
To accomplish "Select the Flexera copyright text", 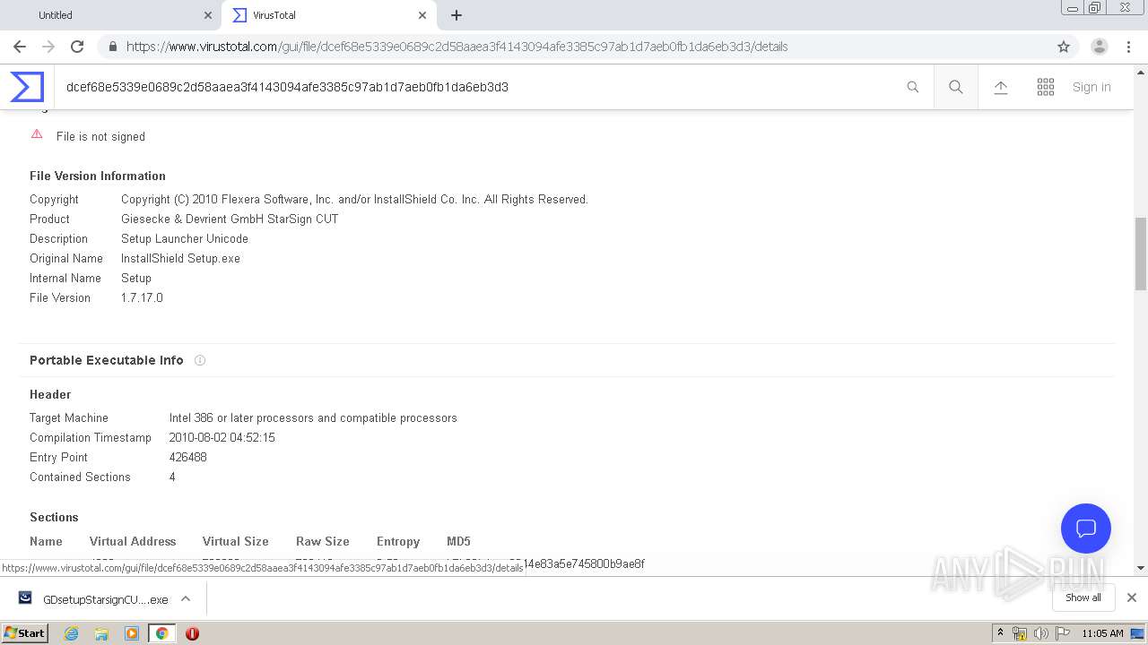I will pyautogui.click(x=354, y=199).
